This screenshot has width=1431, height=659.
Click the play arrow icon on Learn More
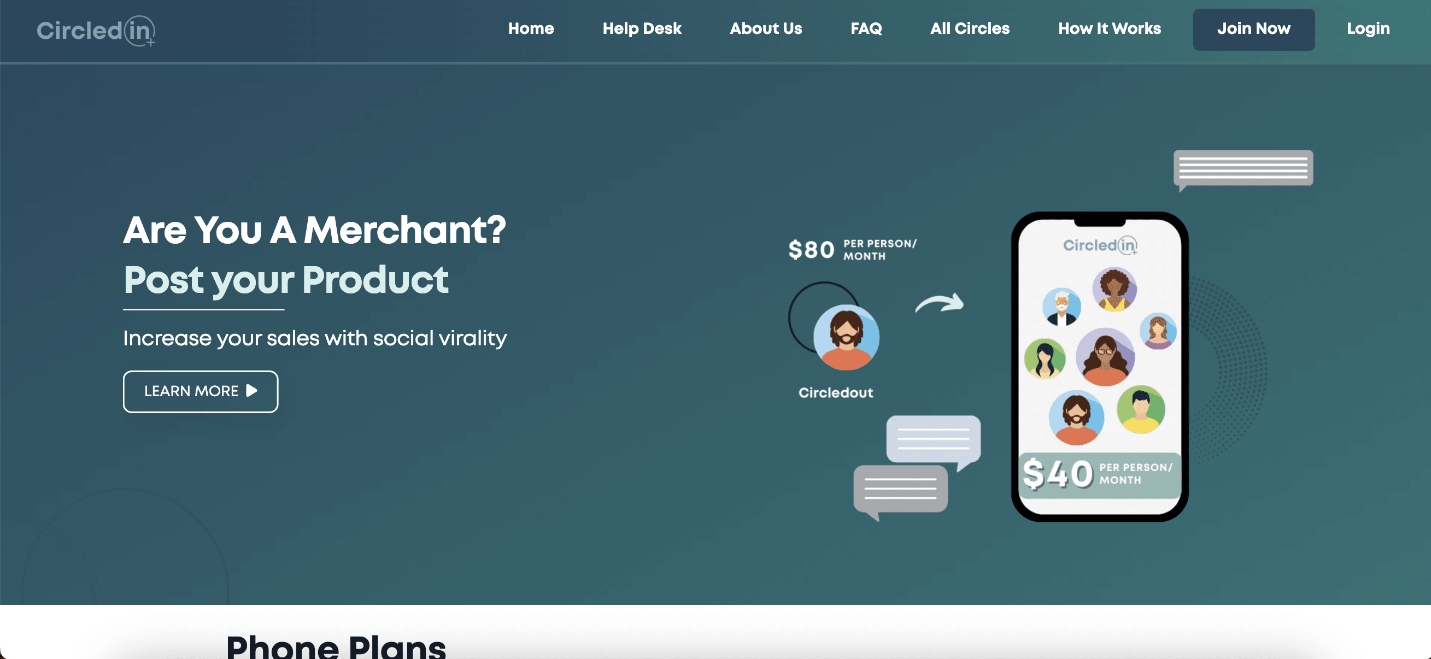tap(254, 391)
